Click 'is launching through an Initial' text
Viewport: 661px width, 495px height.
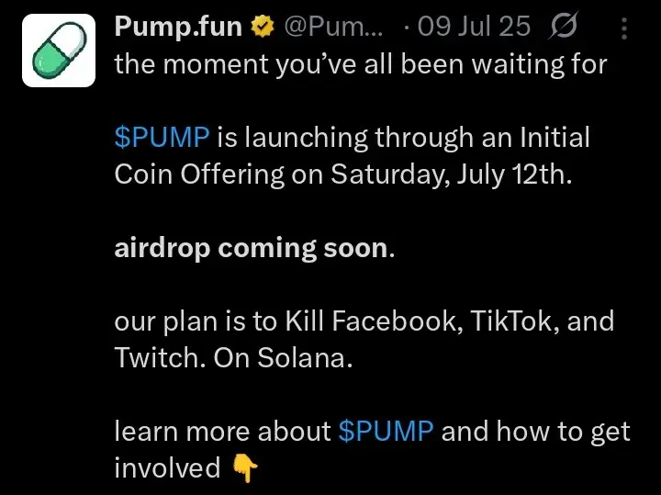point(404,138)
